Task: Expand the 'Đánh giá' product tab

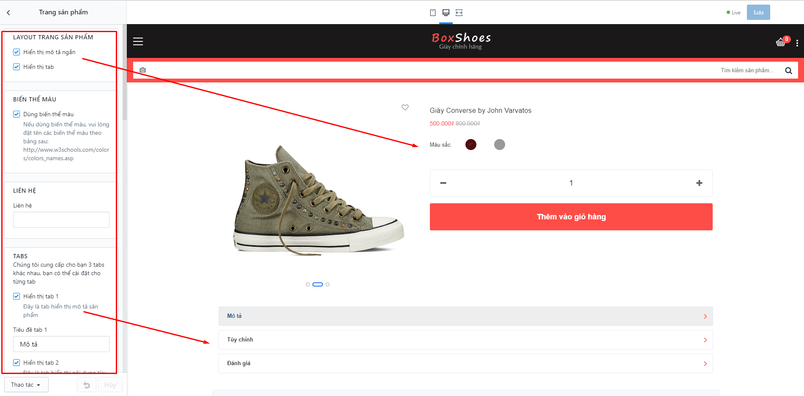Action: (465, 363)
